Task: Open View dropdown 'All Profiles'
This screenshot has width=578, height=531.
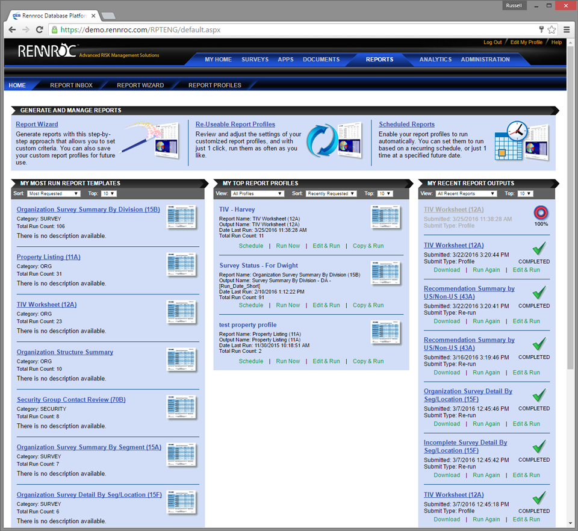Action: [258, 193]
